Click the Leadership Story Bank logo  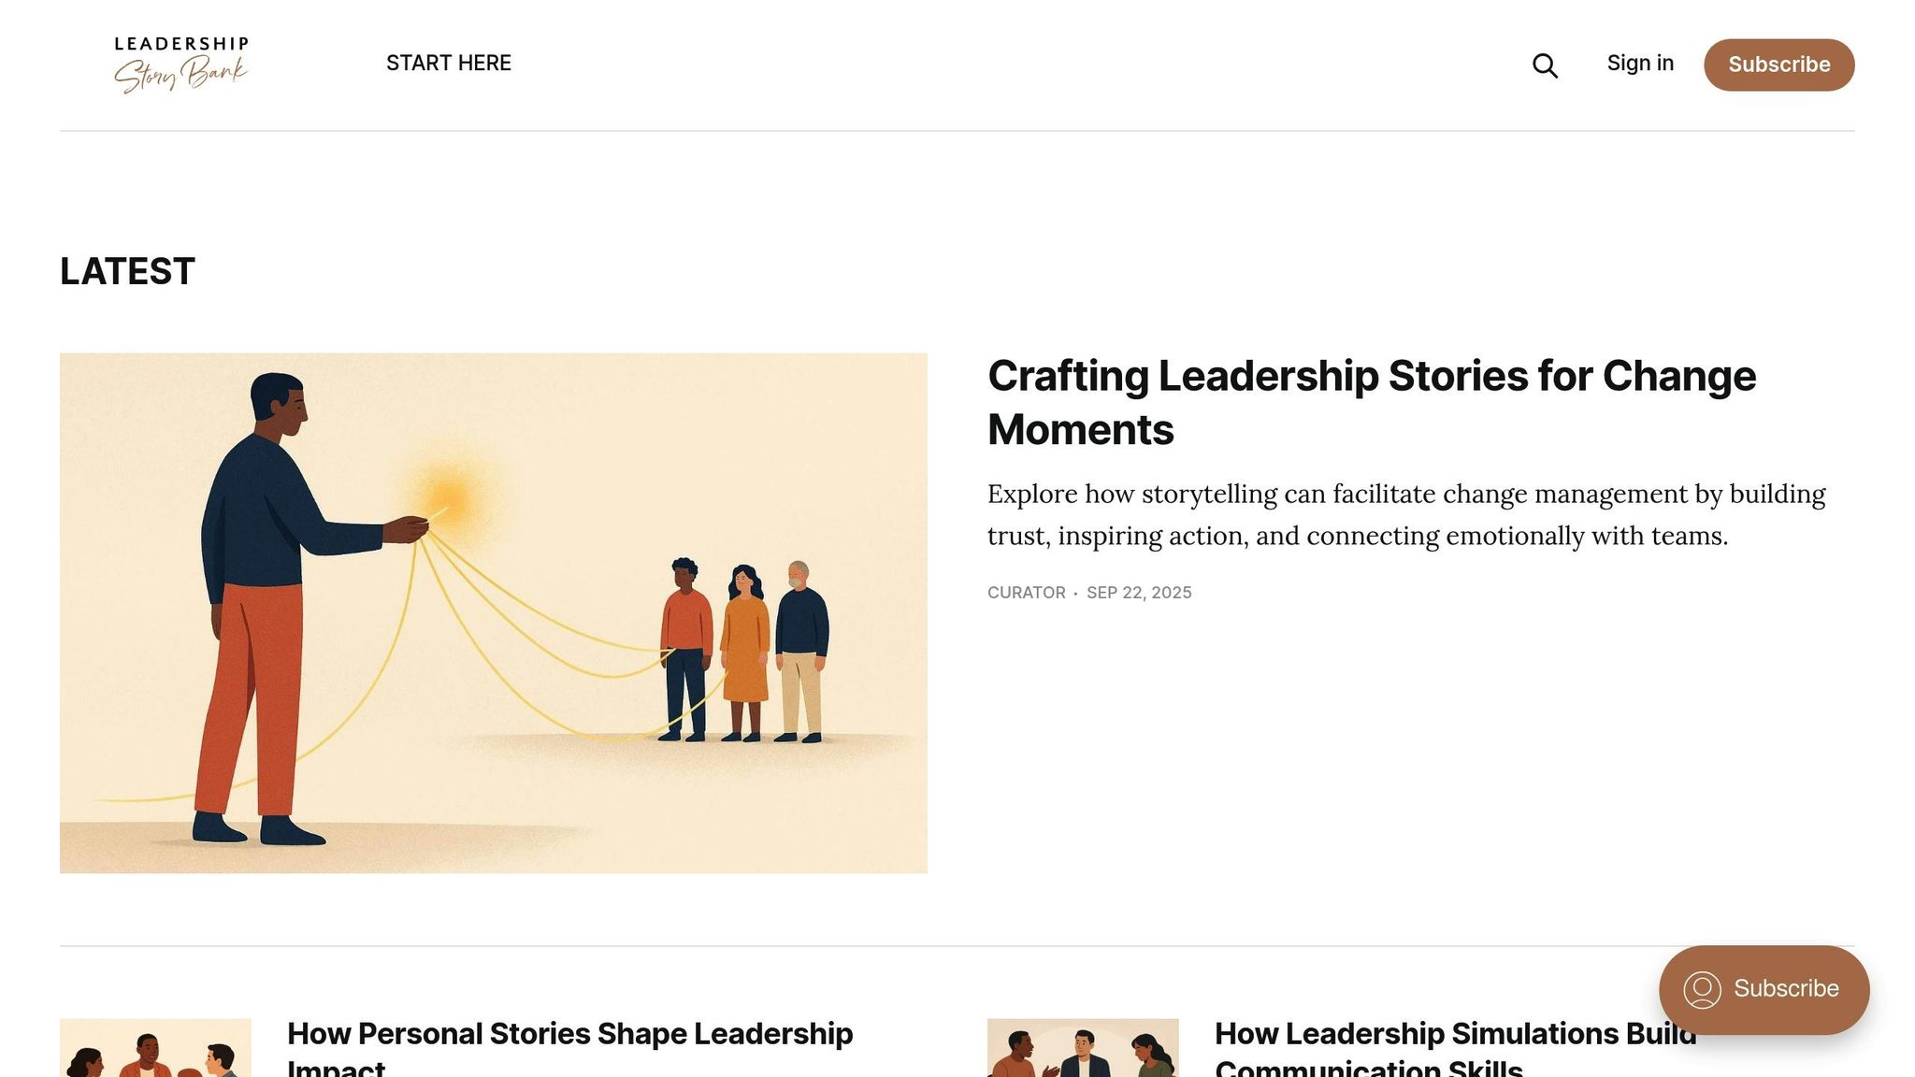(x=181, y=65)
